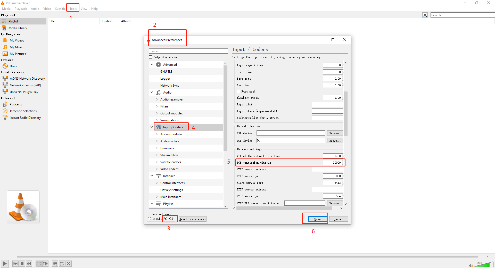Expand Control interfaces tree node
This screenshot has height=268, width=495.
point(157,183)
